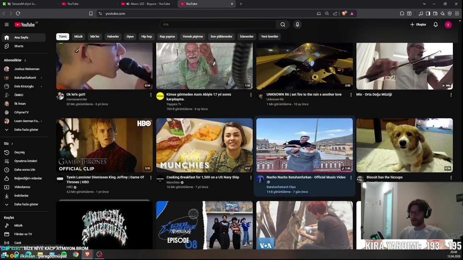The width and height of the screenshot is (463, 260).
Task: Reload the page in browser toolbar
Action: (x=18, y=13)
